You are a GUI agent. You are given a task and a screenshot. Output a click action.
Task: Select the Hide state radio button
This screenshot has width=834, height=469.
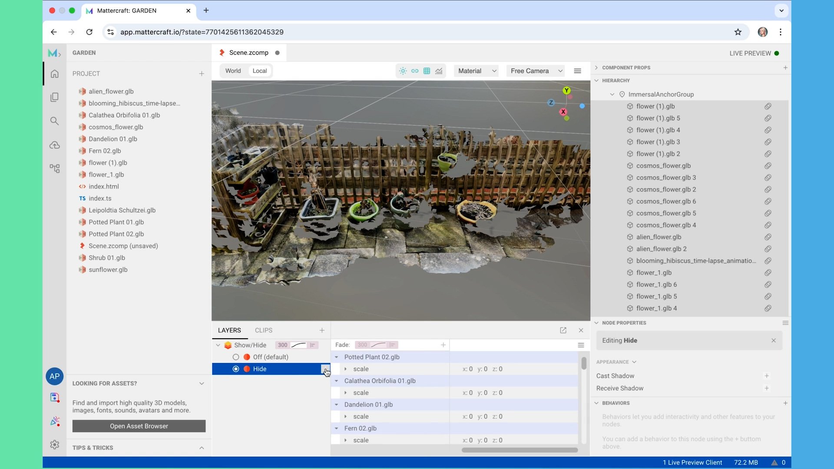236,369
